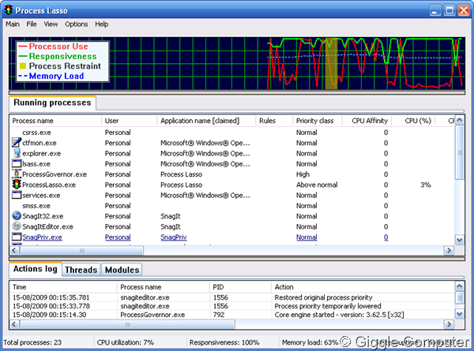Sort actions log by Time column
This screenshot has height=351, width=474.
[x=63, y=287]
